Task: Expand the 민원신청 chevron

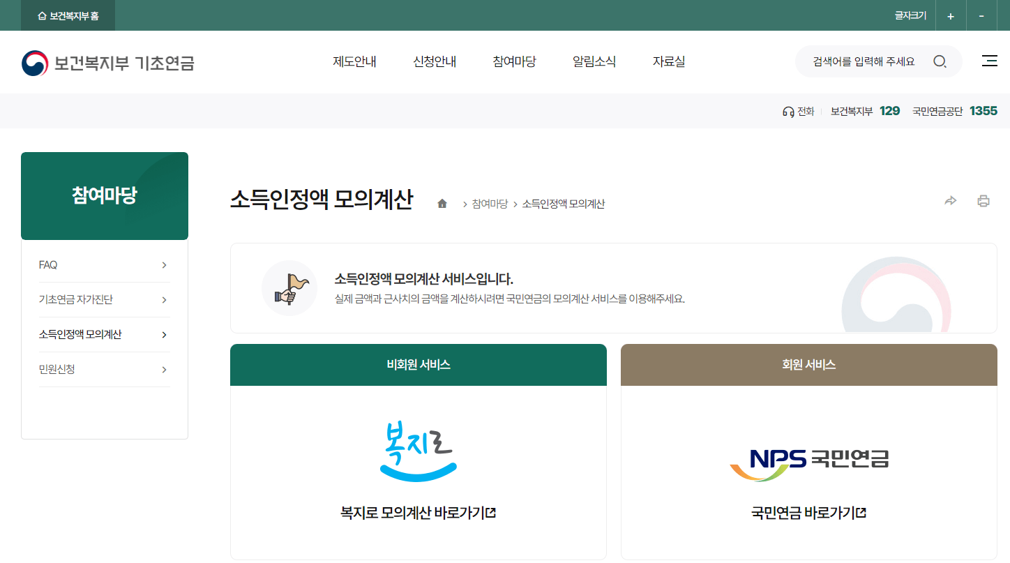Action: pos(164,369)
